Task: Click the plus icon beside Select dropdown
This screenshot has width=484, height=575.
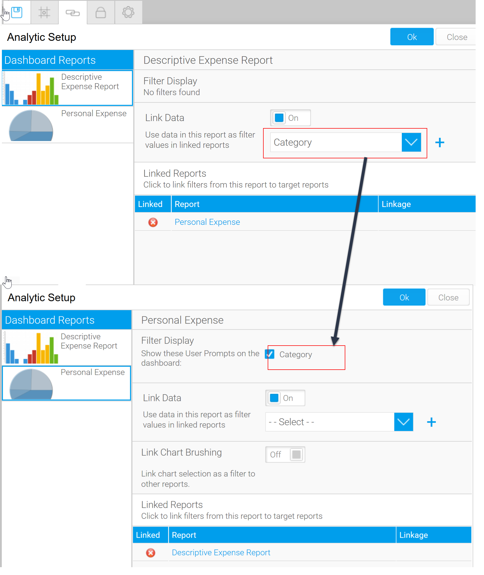Action: pos(431,422)
